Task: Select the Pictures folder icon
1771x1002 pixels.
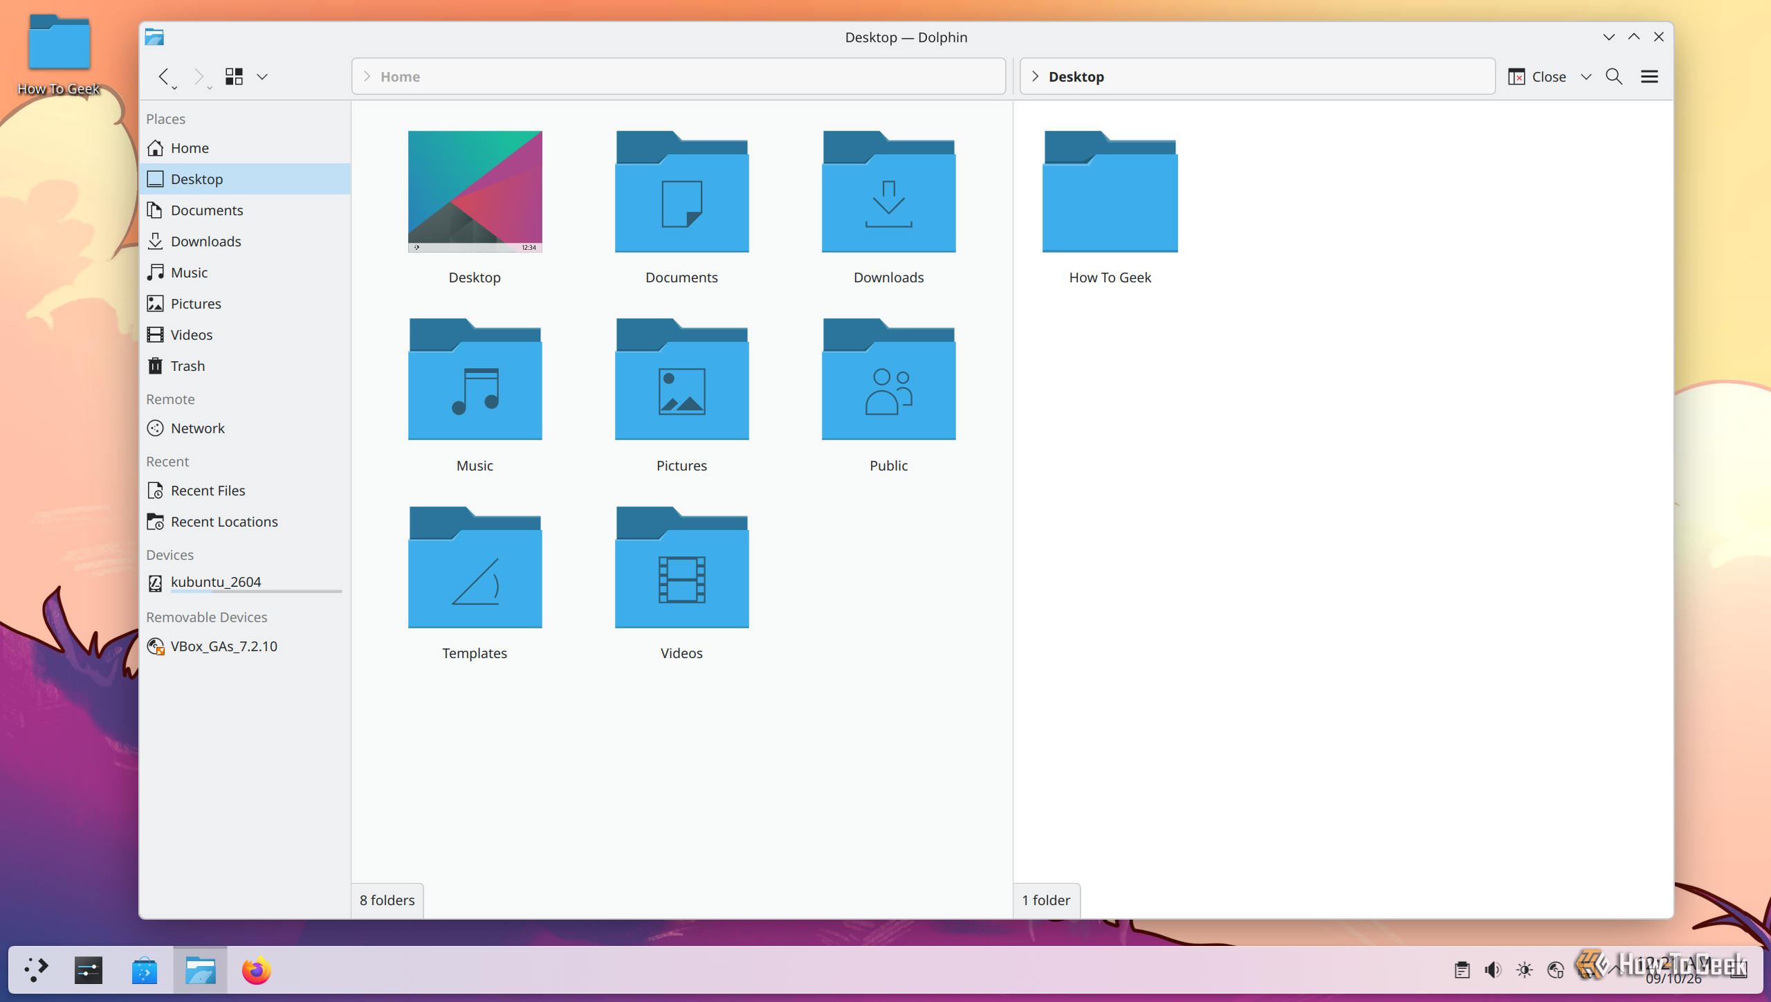Action: 681,379
